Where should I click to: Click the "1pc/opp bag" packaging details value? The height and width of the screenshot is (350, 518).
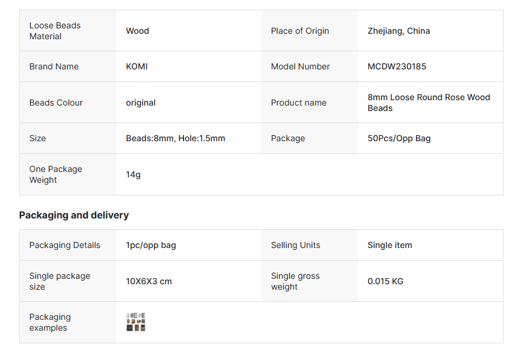tap(151, 245)
